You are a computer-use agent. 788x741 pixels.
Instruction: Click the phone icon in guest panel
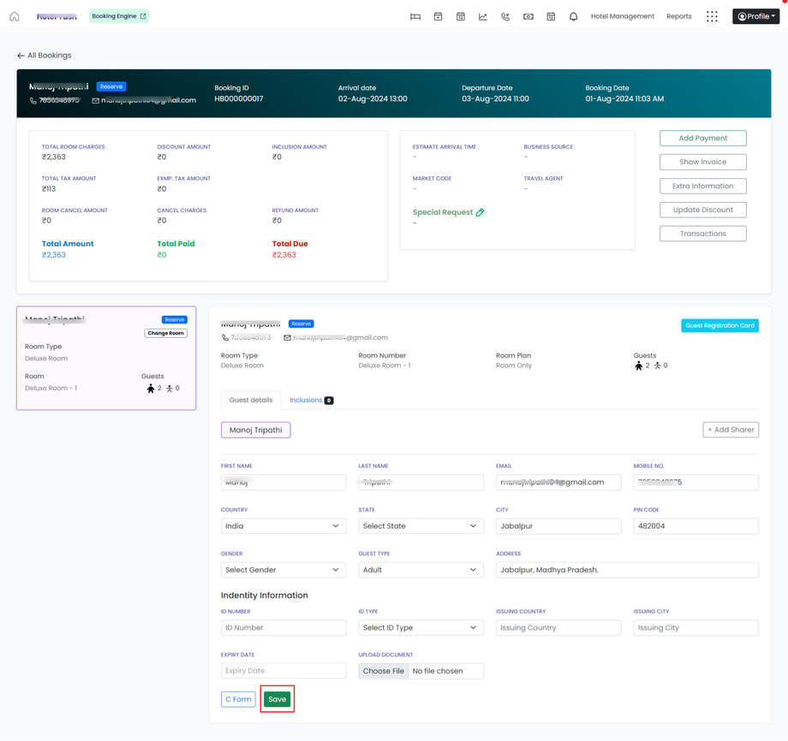(225, 338)
